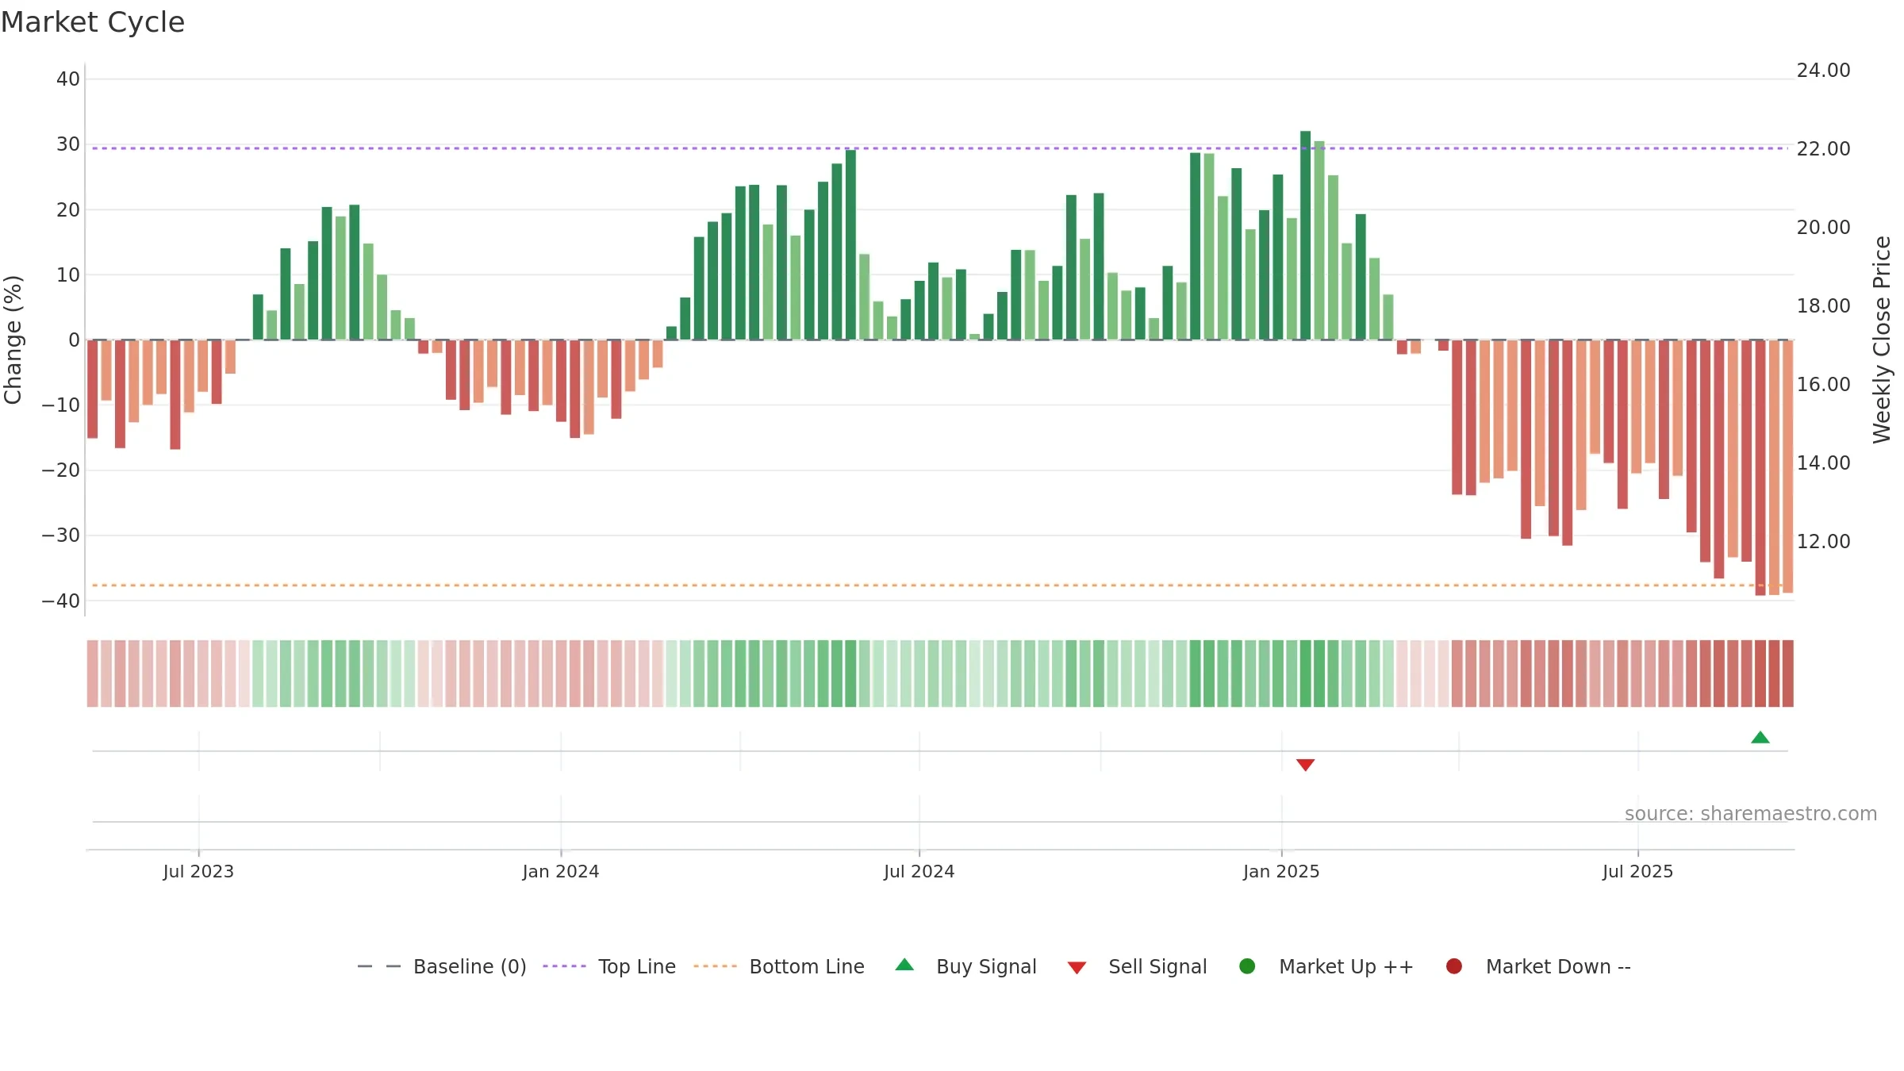
Task: Click the red downward triangle icon in the legend
Action: click(x=1077, y=968)
